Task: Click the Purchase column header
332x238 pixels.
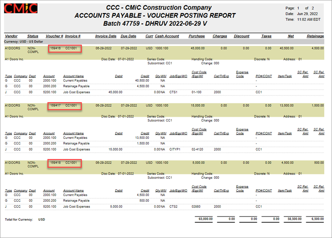Action: 197,36
